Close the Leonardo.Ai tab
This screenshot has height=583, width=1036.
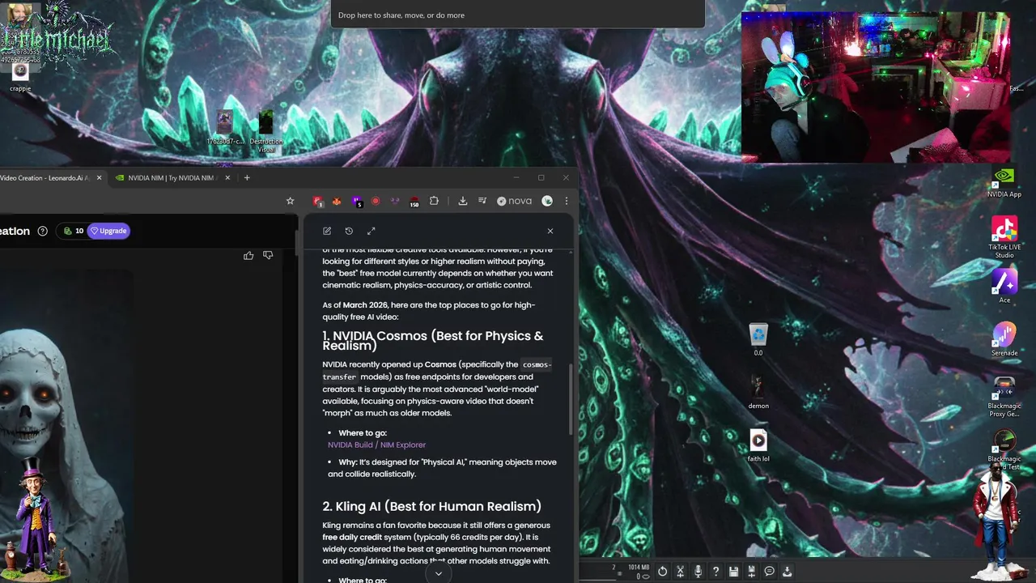point(100,177)
